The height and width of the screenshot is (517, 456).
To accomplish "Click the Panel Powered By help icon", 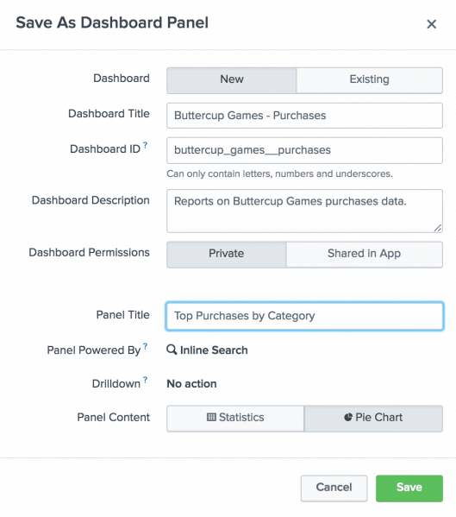I will 145,346.
